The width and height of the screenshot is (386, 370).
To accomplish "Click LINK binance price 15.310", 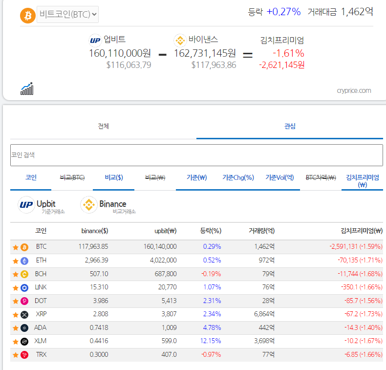I will tap(99, 287).
